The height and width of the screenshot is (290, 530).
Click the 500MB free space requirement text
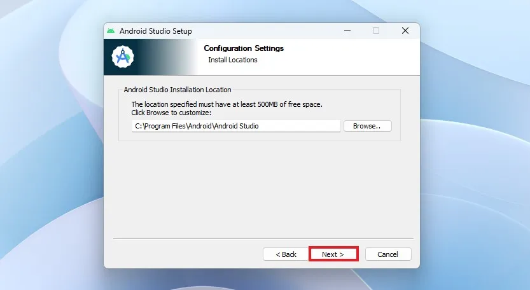click(x=227, y=104)
